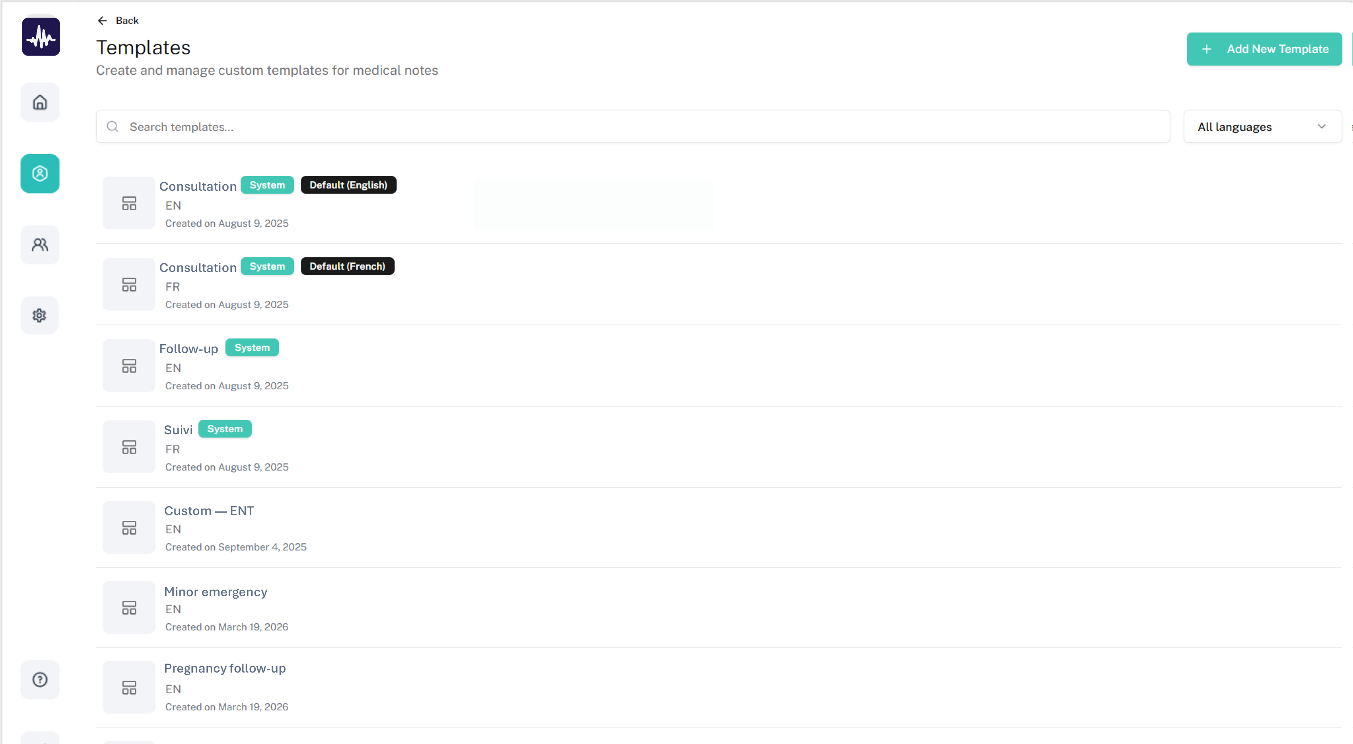The width and height of the screenshot is (1353, 744).
Task: Click the Default (English) badge
Action: coord(348,185)
